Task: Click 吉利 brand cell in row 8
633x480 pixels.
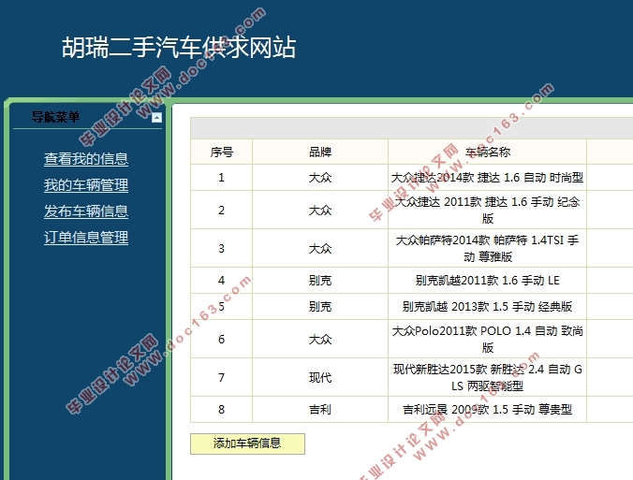Action: pos(320,410)
